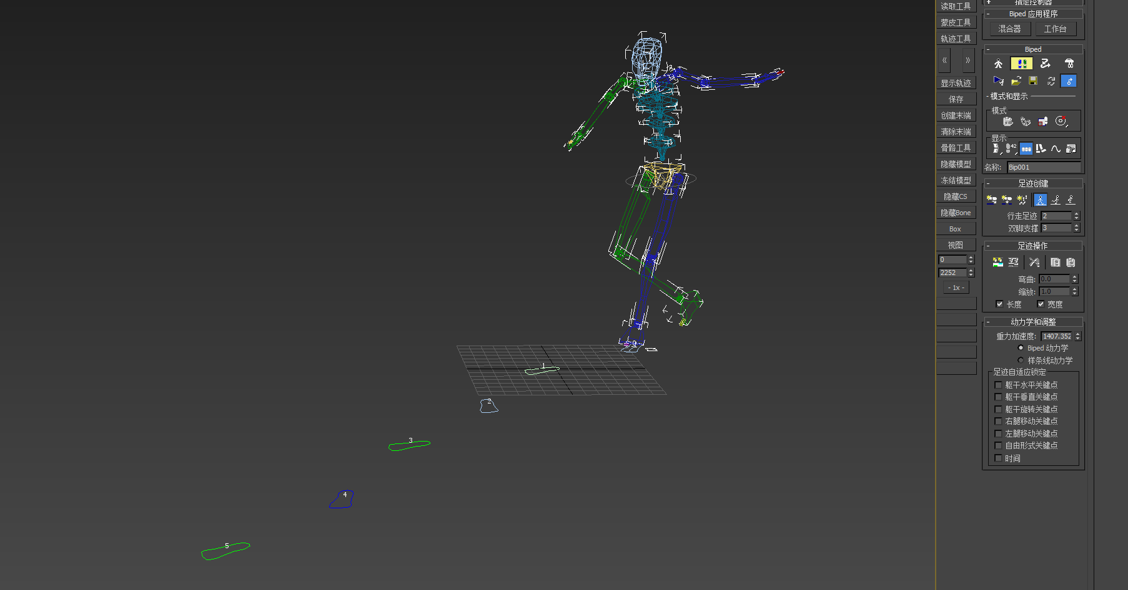Enable 自由形式关键点 checkbox
This screenshot has width=1128, height=590.
tap(998, 445)
